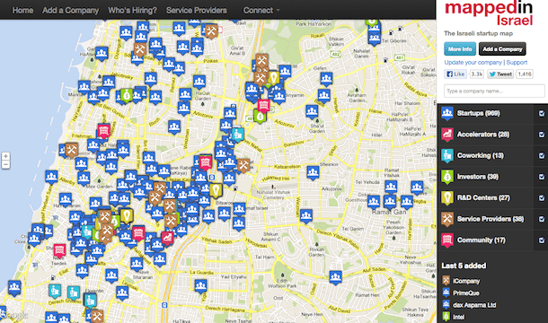
Task: Open the PrimeQue entry in Last 5 added
Action: [465, 293]
